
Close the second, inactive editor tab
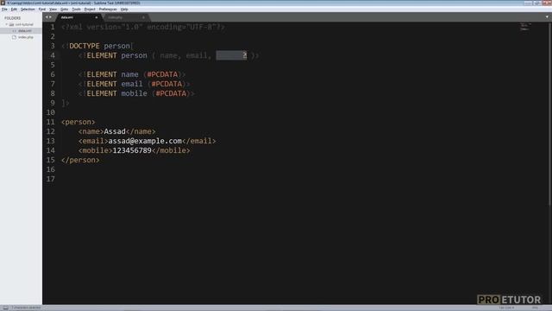(x=143, y=17)
